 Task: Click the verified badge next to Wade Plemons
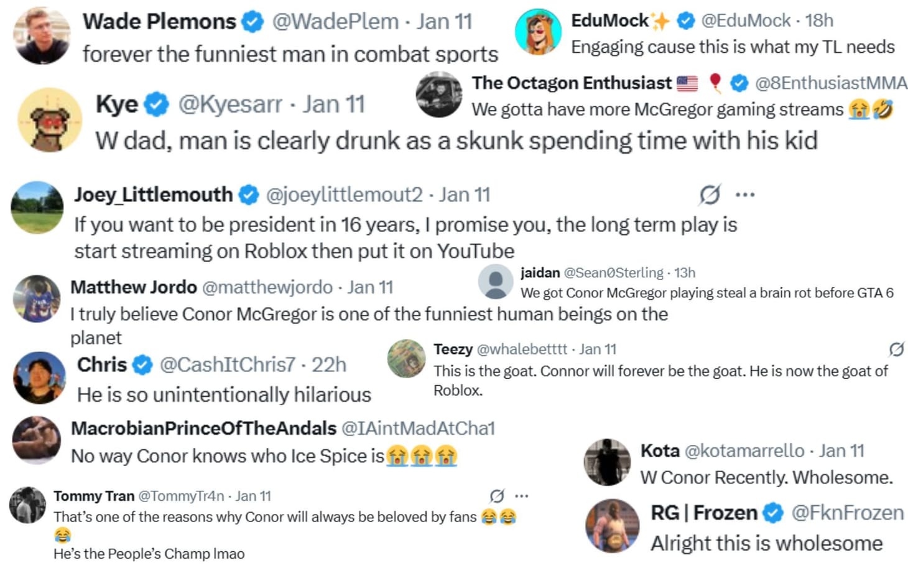click(x=251, y=21)
